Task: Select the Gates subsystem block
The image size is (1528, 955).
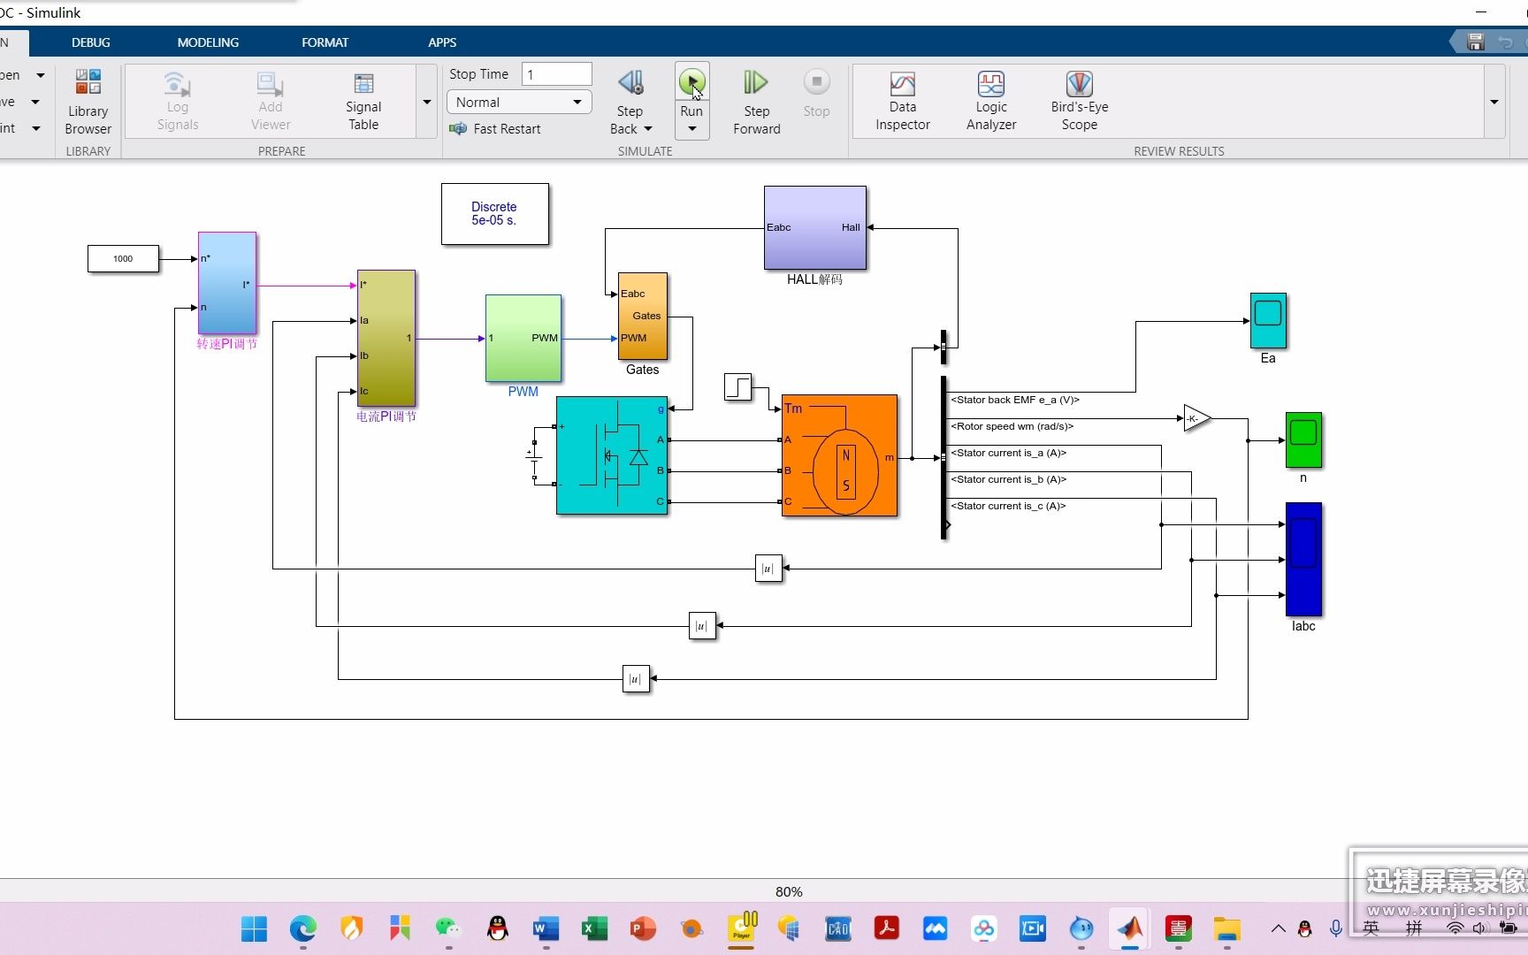Action: [x=642, y=318]
